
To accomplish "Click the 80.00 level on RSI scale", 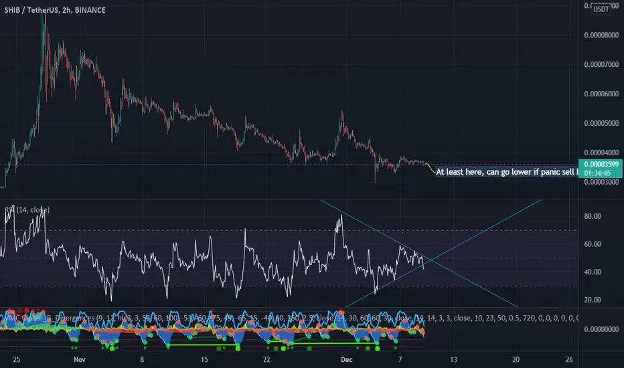I will tap(593, 216).
